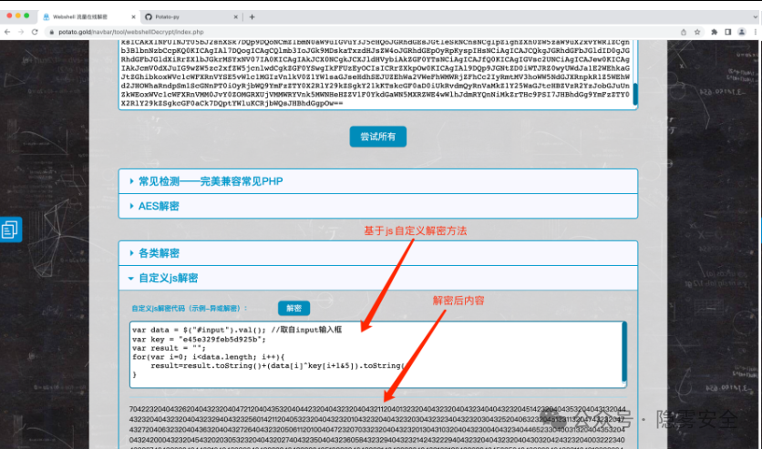Open the profile avatar icon

[742, 32]
